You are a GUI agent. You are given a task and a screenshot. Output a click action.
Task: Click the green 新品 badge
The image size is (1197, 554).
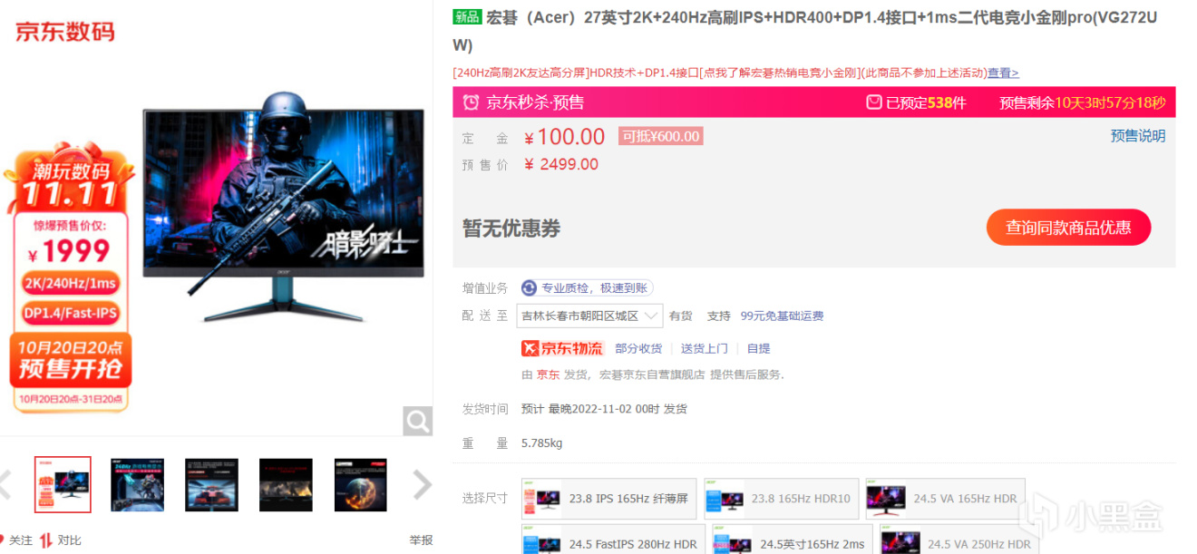pyautogui.click(x=467, y=17)
